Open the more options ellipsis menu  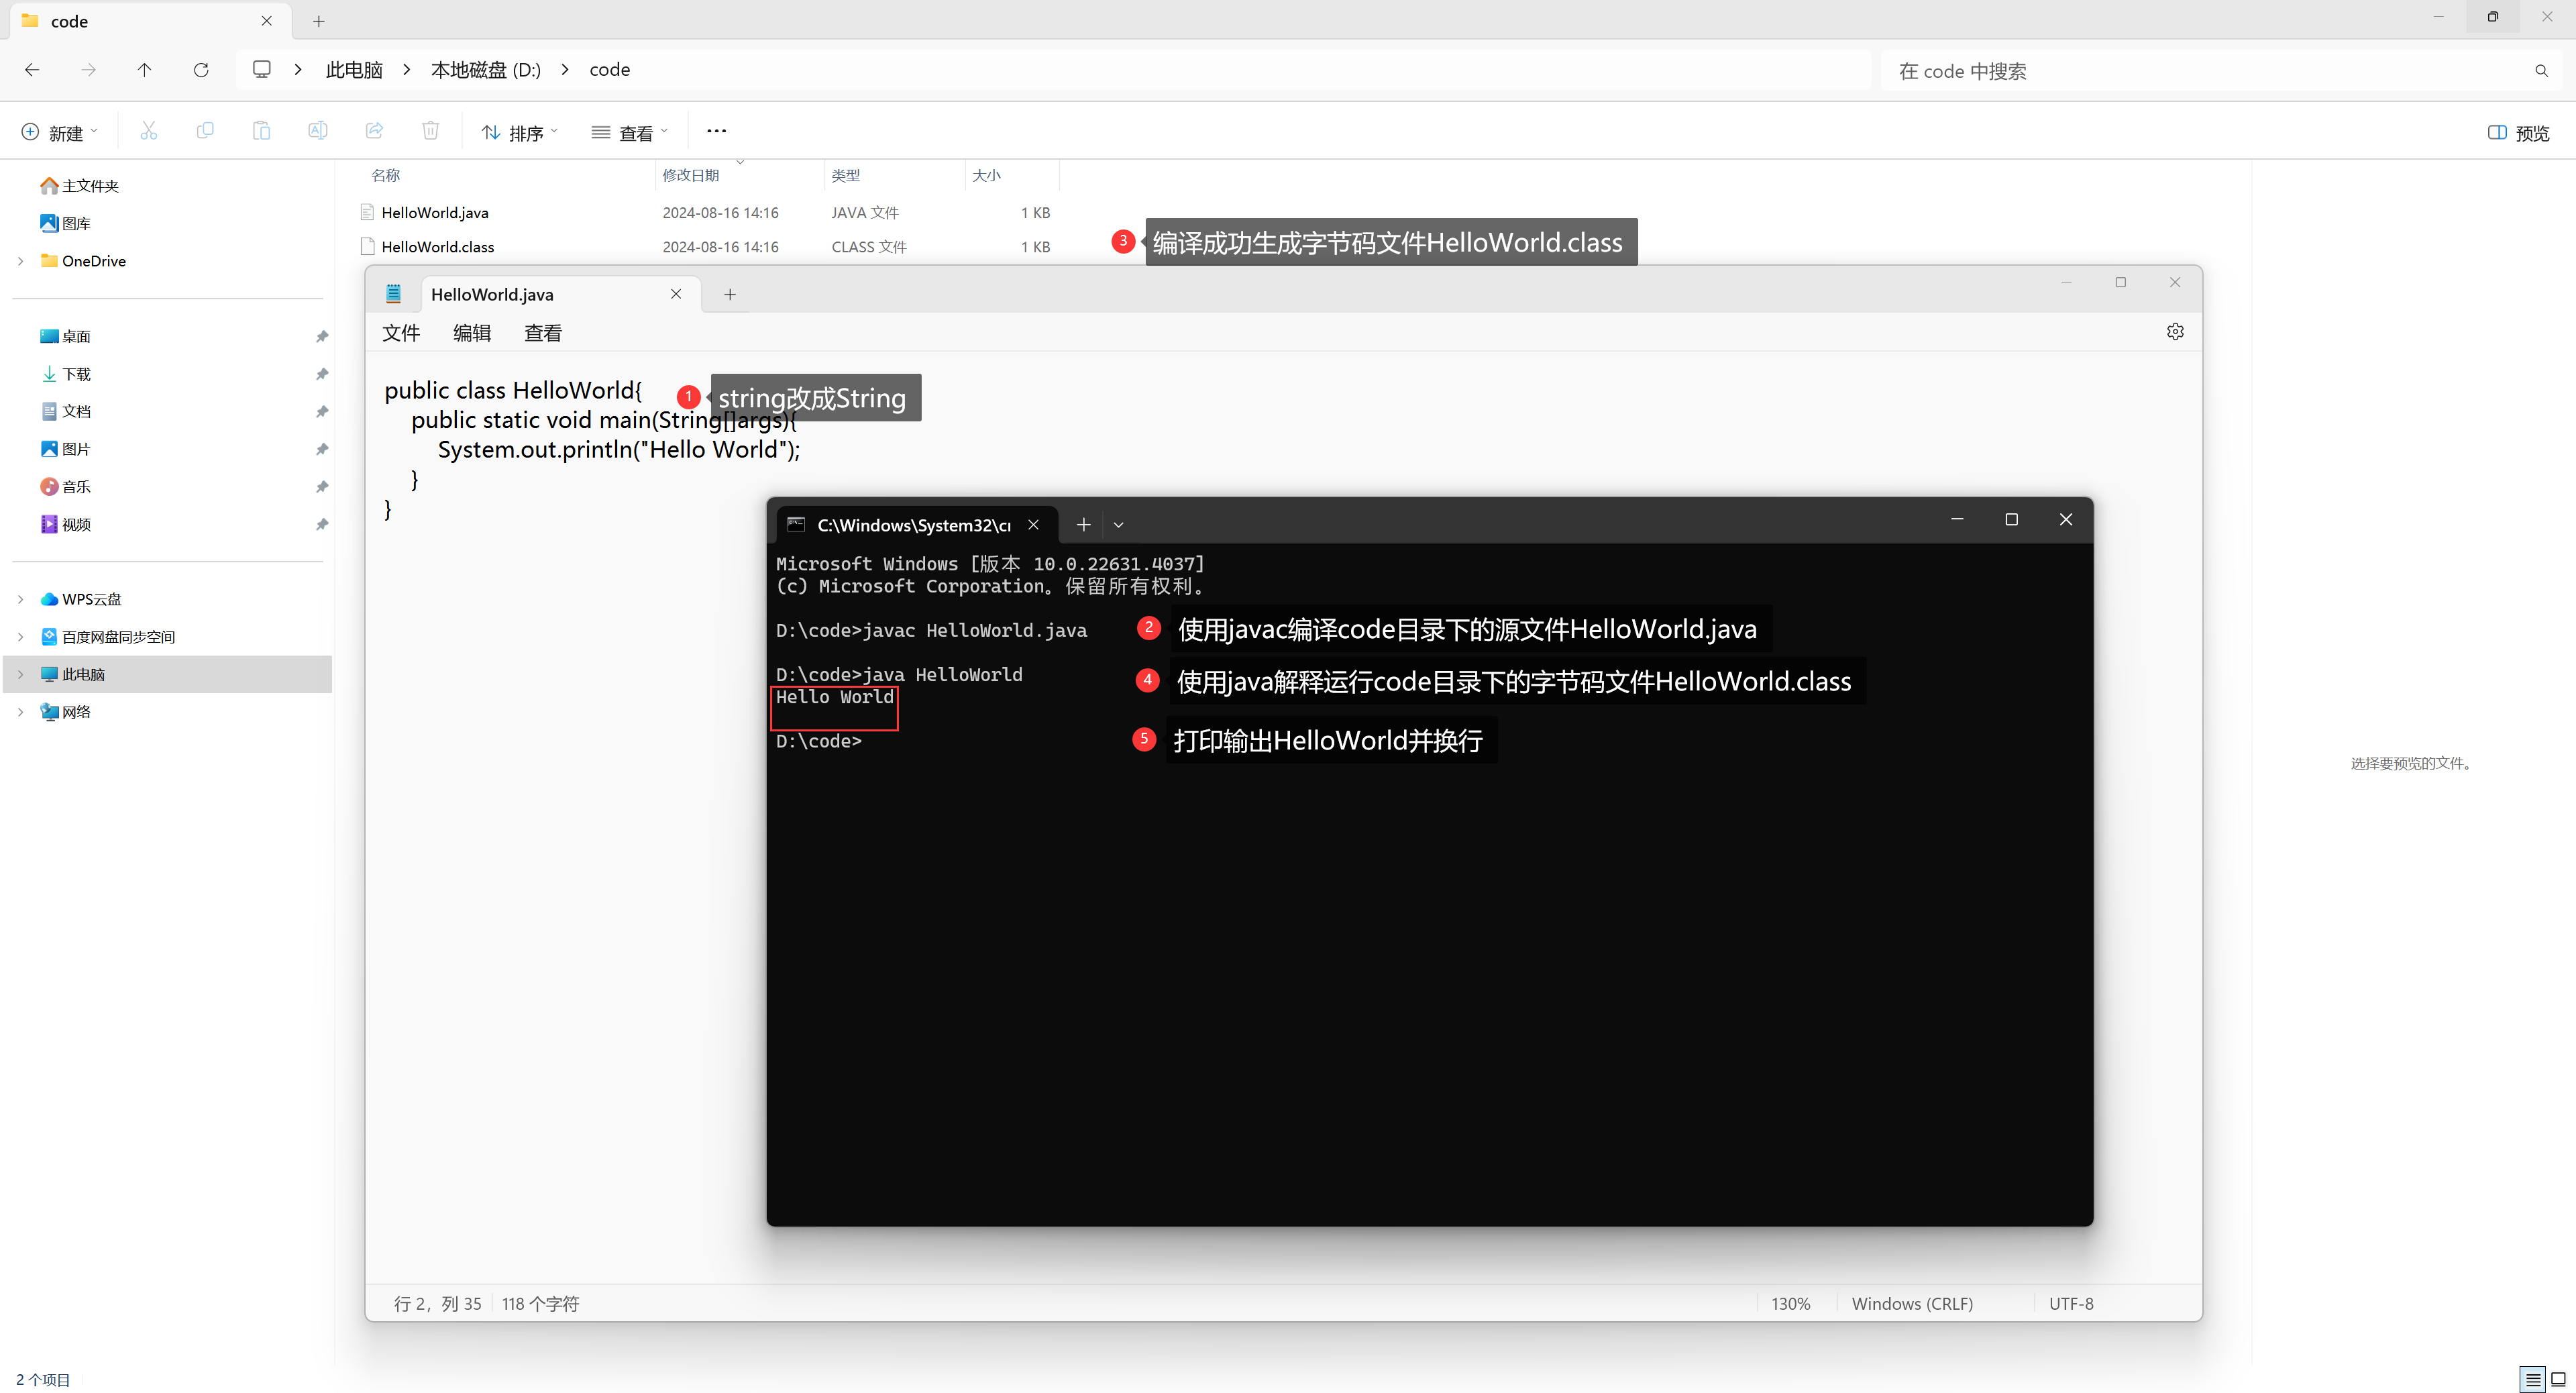point(716,131)
